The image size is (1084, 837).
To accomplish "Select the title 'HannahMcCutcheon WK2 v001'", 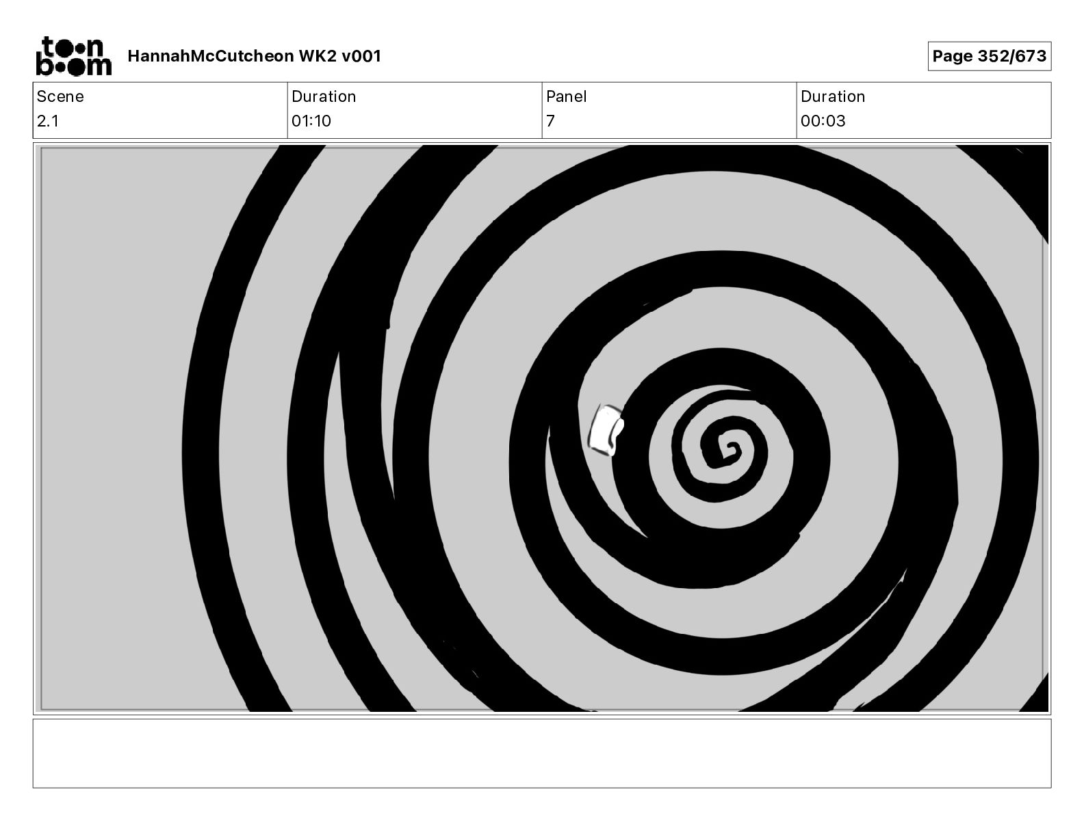I will pyautogui.click(x=255, y=56).
